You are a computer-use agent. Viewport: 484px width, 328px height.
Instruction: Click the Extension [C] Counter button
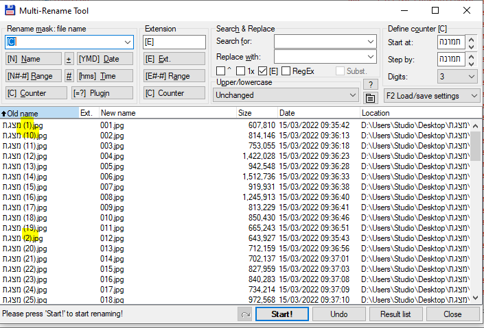coord(174,93)
